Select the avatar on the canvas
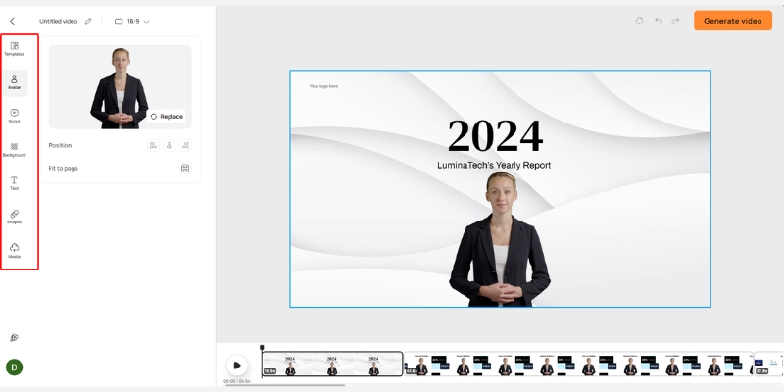 [500, 240]
